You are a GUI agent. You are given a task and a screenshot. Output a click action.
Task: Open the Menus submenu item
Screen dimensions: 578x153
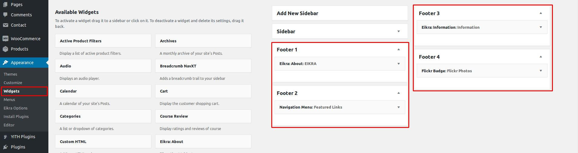coord(9,99)
